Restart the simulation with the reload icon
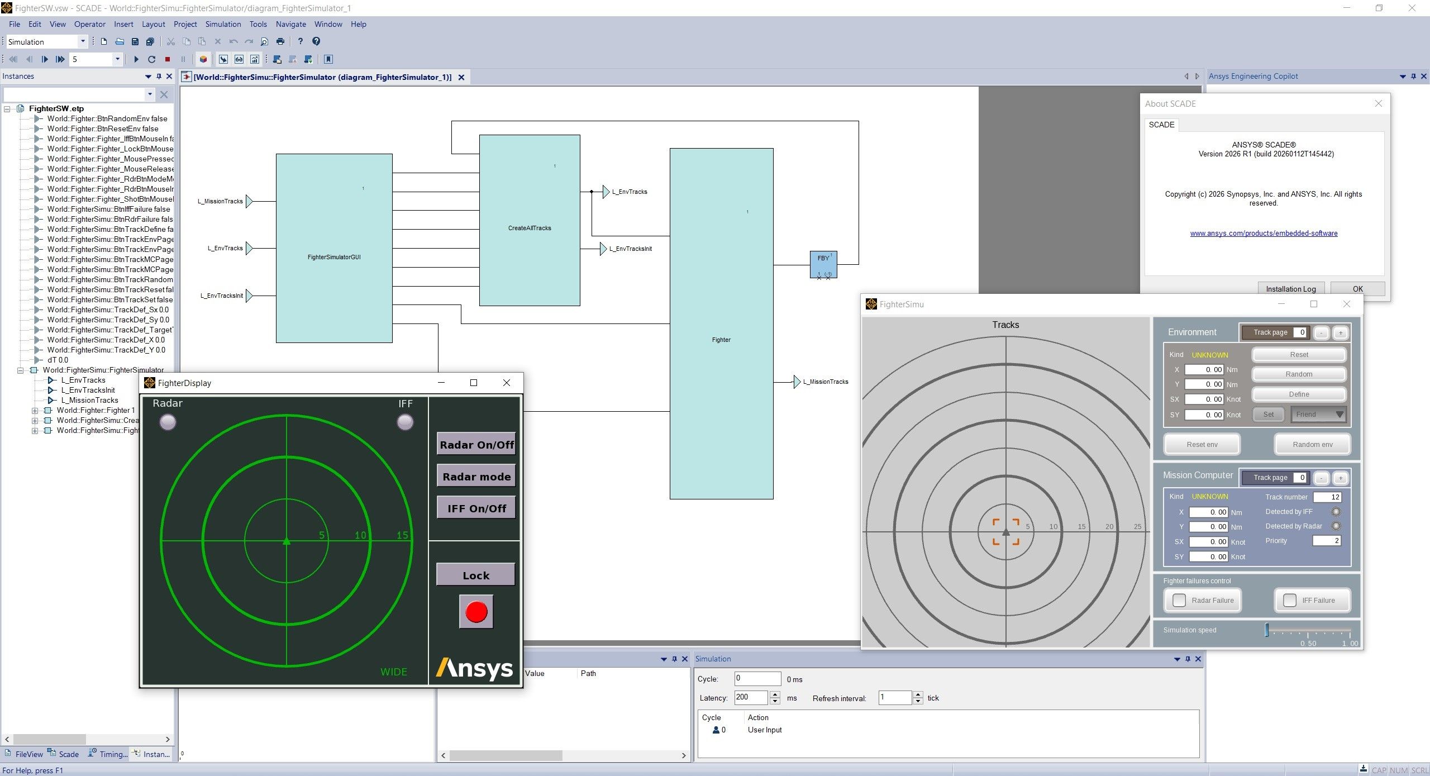The width and height of the screenshot is (1430, 776). tap(151, 59)
